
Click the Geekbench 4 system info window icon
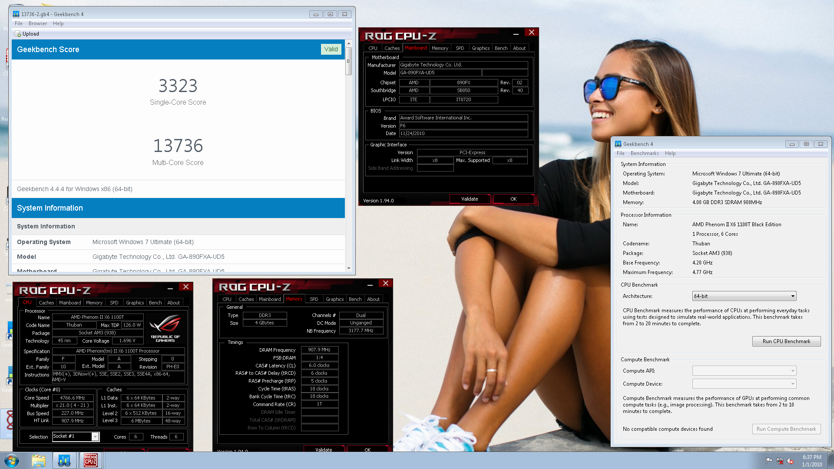pyautogui.click(x=618, y=144)
